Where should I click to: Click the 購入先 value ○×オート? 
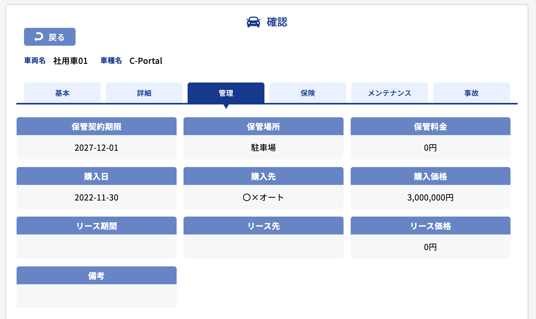263,197
